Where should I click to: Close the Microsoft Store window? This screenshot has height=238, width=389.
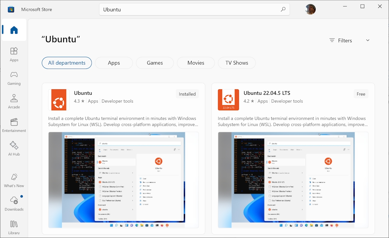[x=380, y=6]
